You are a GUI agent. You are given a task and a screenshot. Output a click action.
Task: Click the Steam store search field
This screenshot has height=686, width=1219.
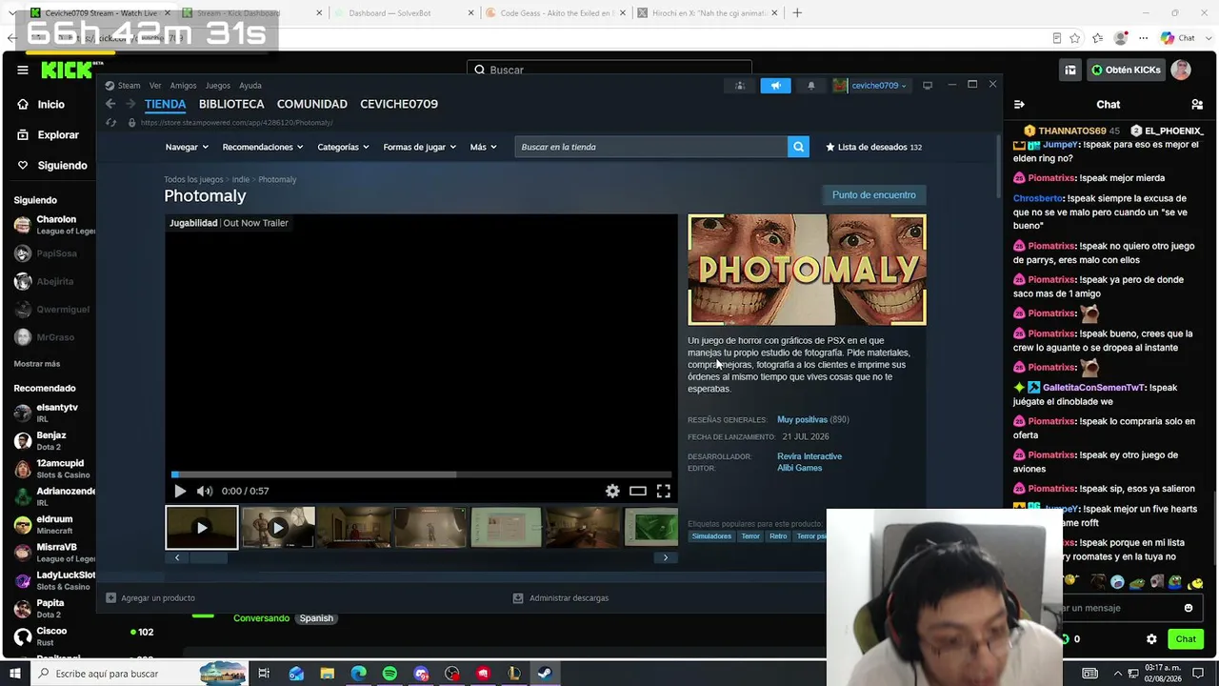pos(651,147)
